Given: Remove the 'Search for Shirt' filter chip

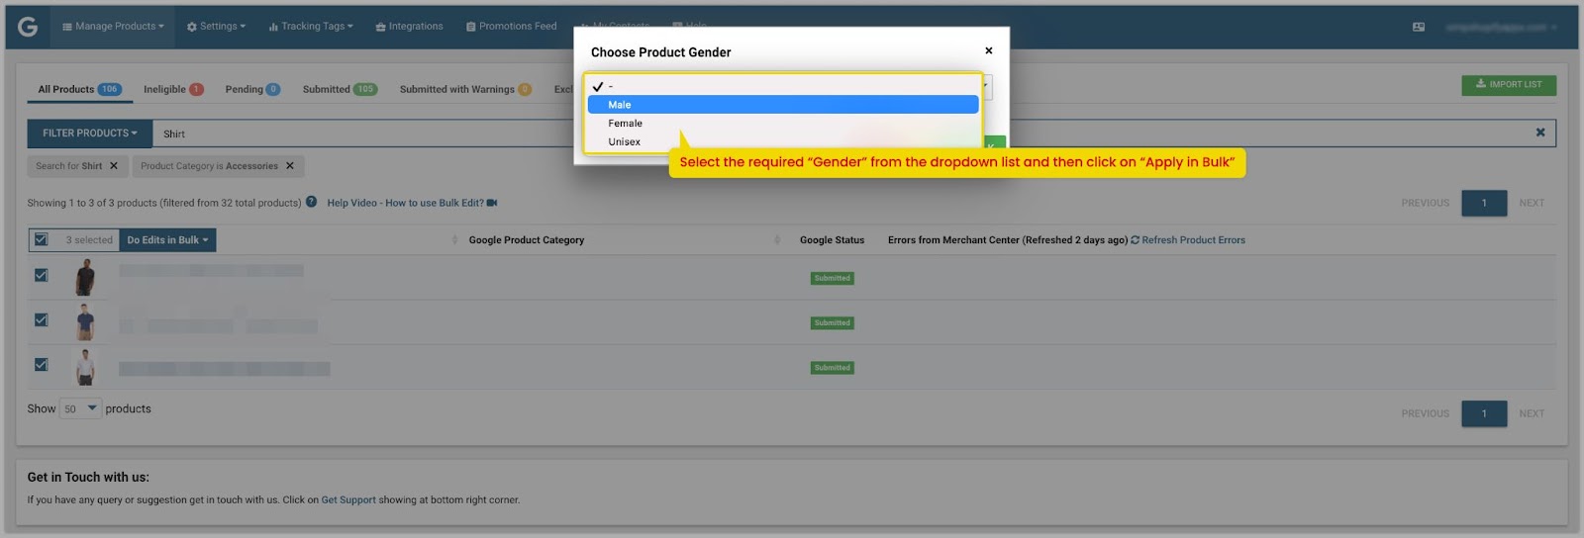Looking at the screenshot, I should coord(114,166).
